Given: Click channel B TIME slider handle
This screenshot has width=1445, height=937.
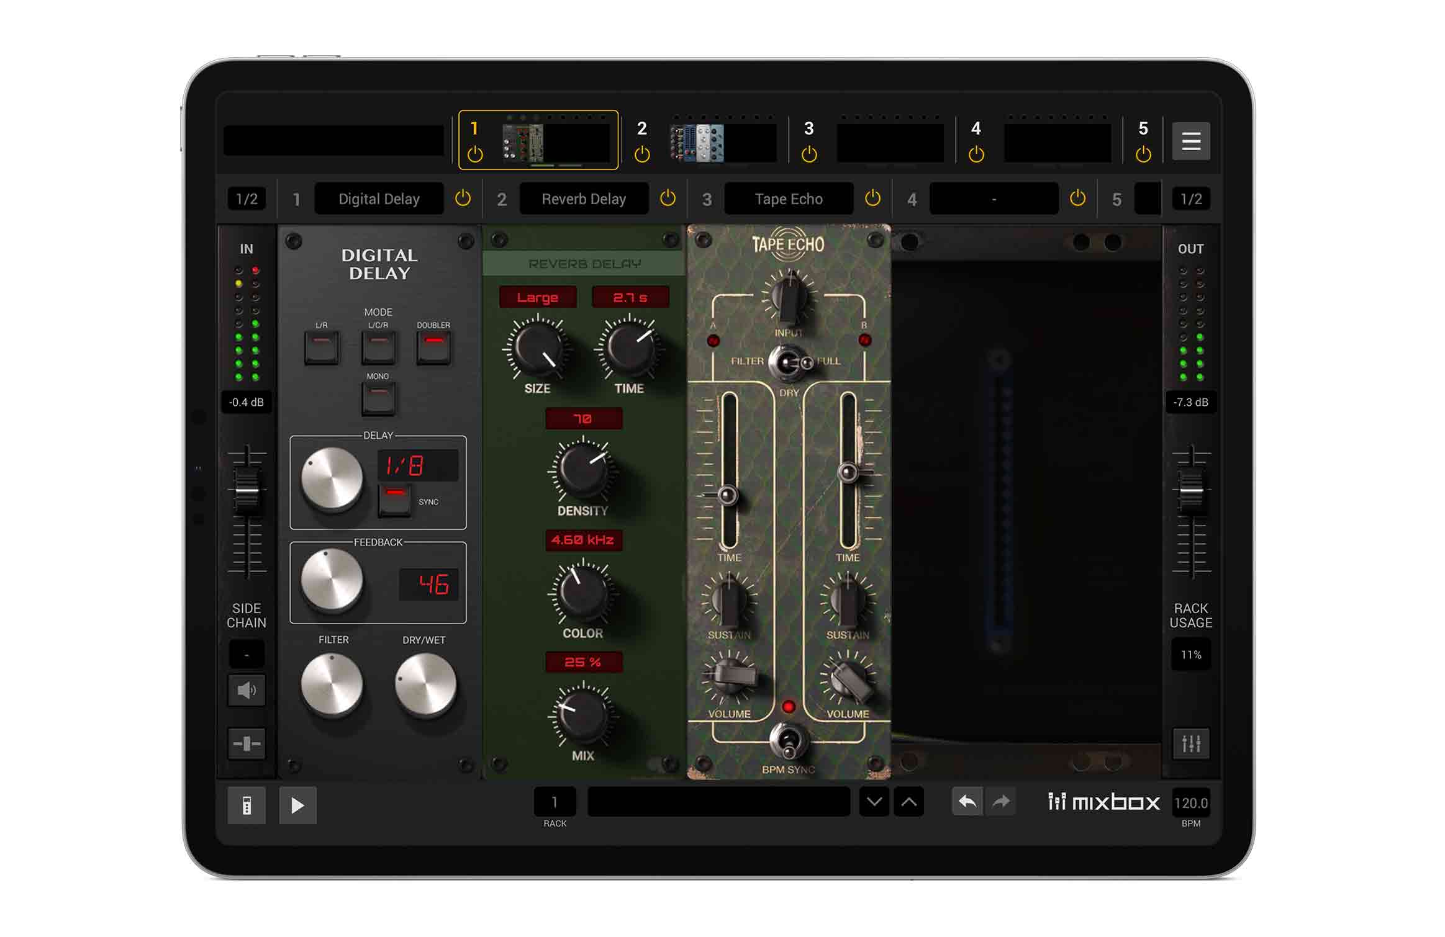Looking at the screenshot, I should point(848,473).
